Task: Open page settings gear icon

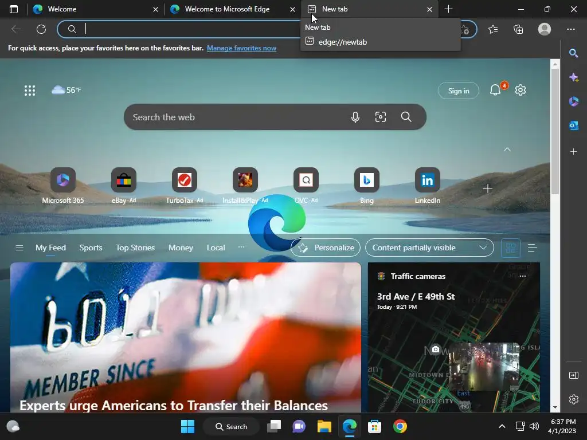Action: click(x=521, y=90)
